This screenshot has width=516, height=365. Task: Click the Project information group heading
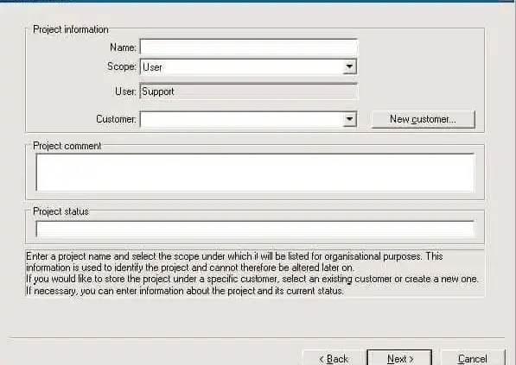pos(71,29)
